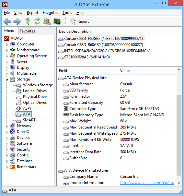
Task: Switch to the Favorites tab
Action: (x=27, y=31)
